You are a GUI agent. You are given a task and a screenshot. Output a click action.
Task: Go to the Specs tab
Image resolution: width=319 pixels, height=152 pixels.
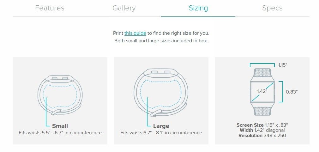click(272, 8)
